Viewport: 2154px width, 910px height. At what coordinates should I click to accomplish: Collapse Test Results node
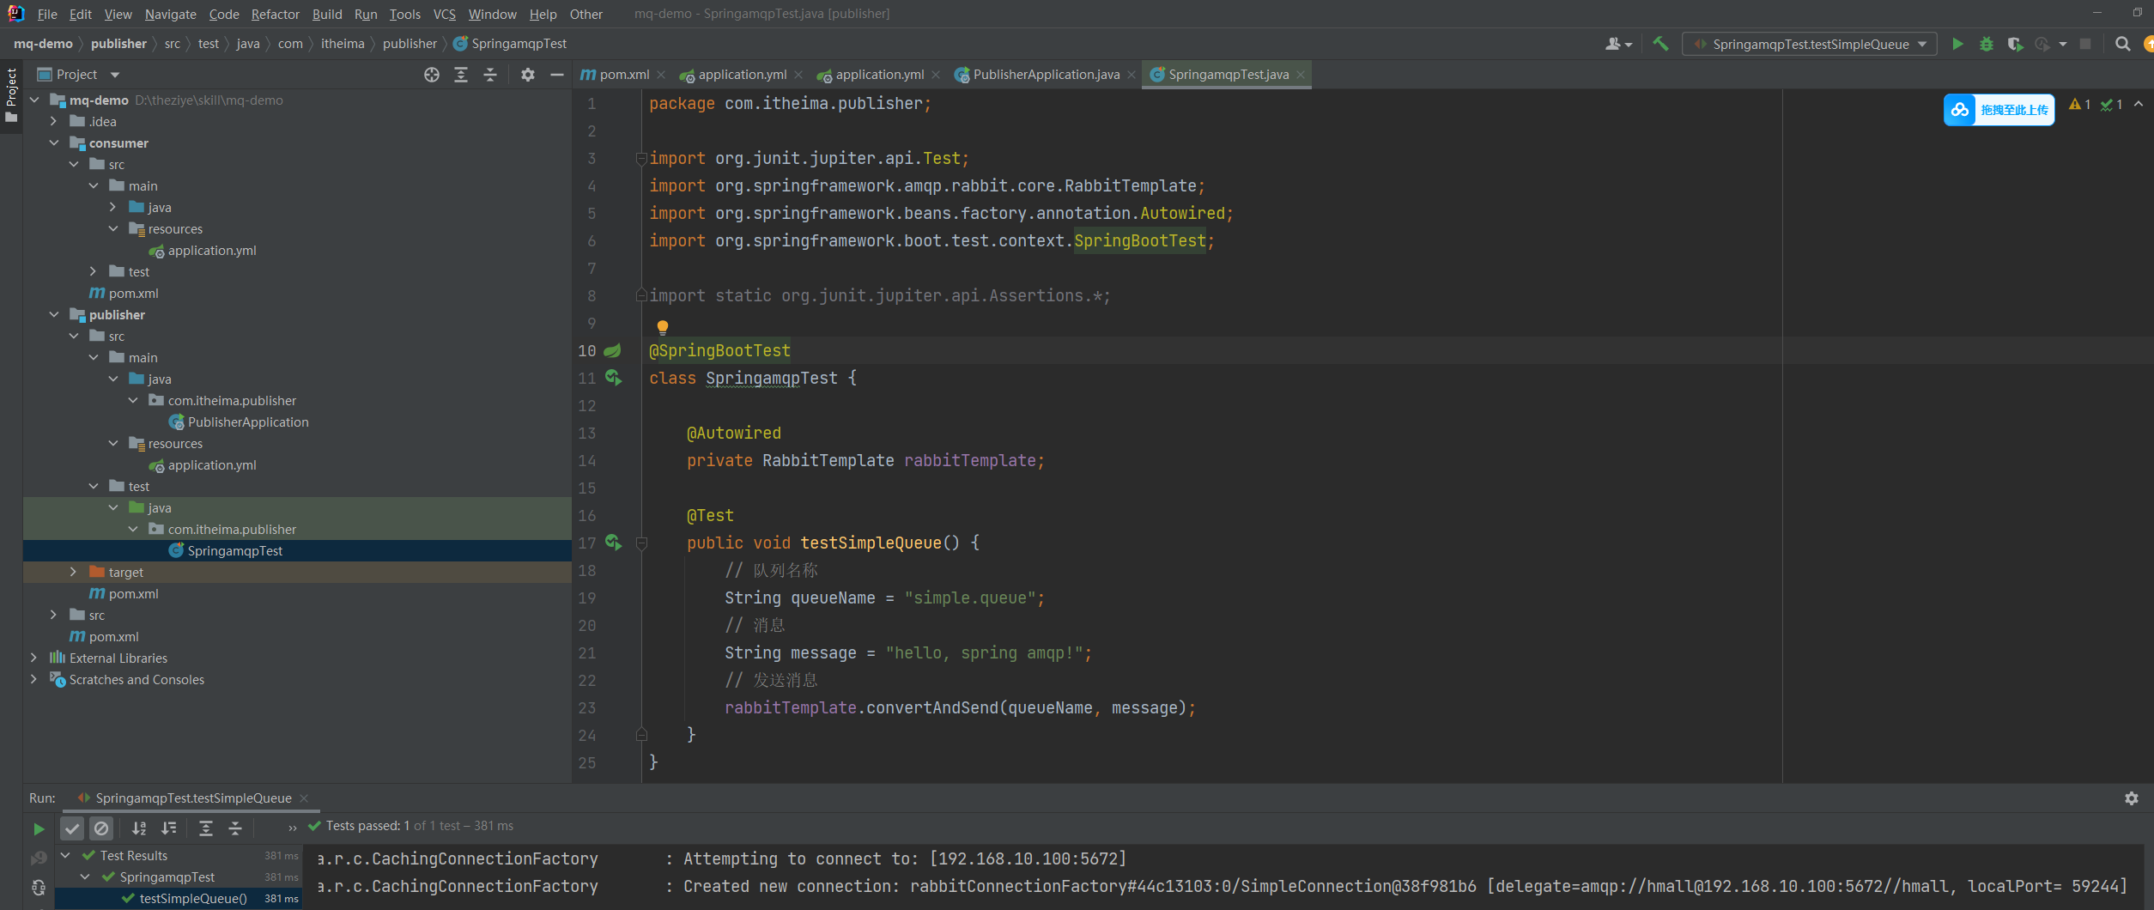click(x=65, y=855)
